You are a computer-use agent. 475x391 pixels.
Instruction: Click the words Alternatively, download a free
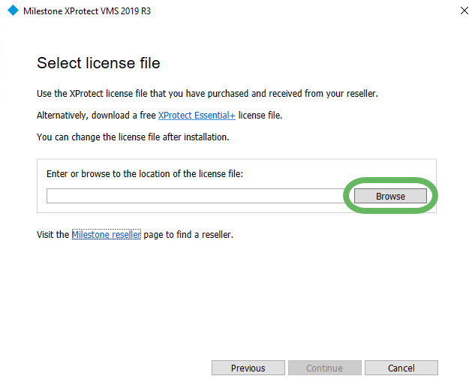(x=96, y=116)
